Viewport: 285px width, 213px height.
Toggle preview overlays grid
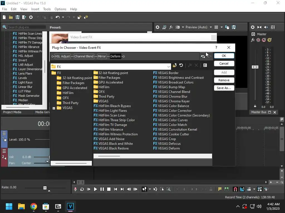click(216, 27)
